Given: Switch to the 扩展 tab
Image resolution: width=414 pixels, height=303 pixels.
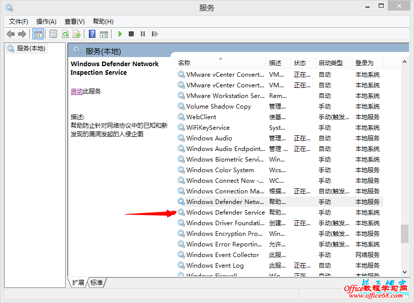Looking at the screenshot, I should (x=77, y=283).
